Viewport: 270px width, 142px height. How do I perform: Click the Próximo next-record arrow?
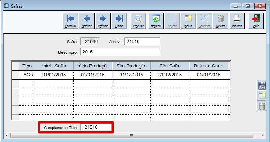(103, 21)
